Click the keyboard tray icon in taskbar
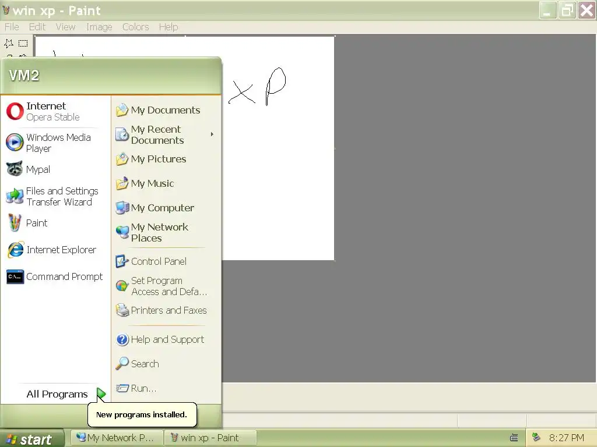Viewport: 597px width, 447px height. 514,438
